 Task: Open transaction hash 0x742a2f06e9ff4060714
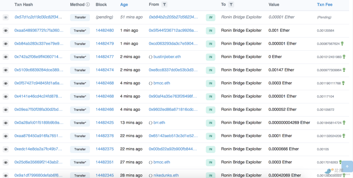pos(38,57)
